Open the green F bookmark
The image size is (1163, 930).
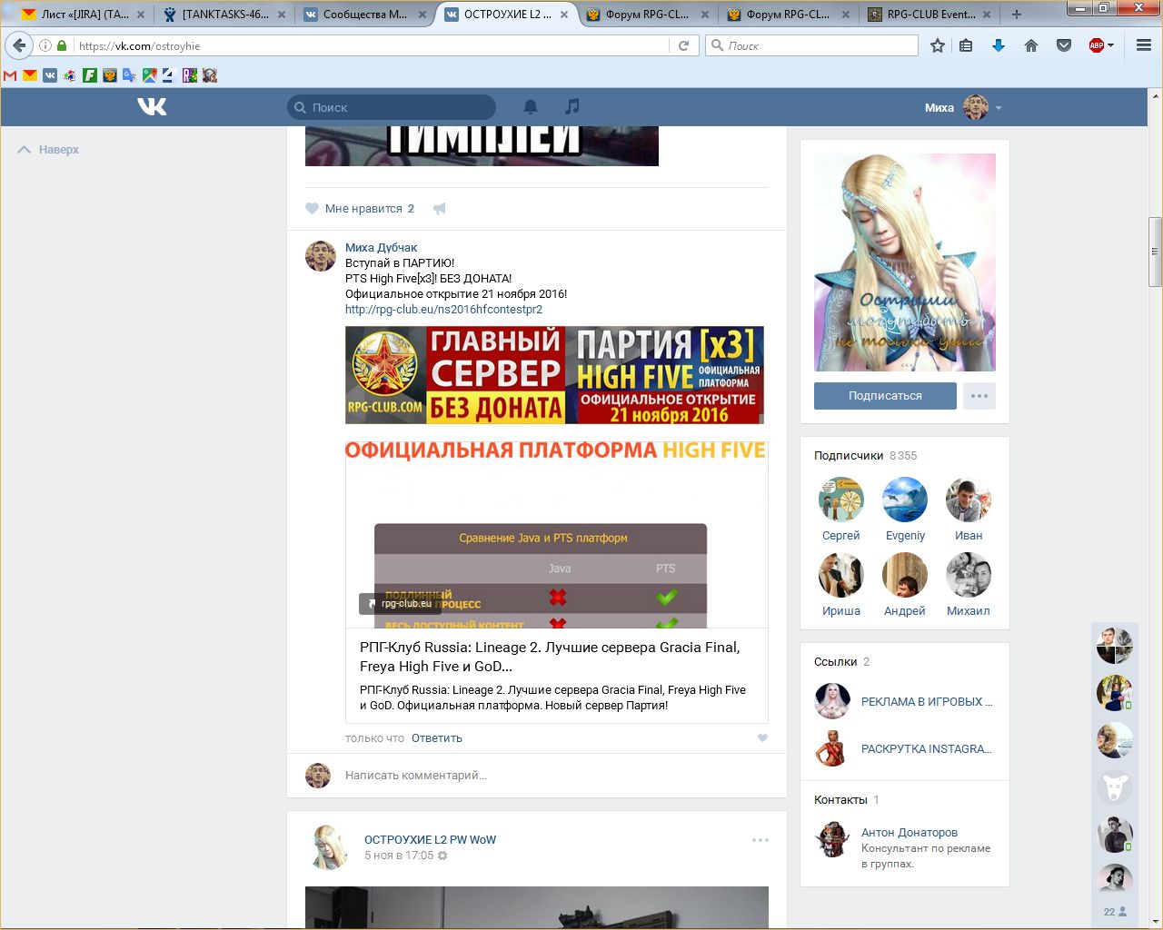90,75
